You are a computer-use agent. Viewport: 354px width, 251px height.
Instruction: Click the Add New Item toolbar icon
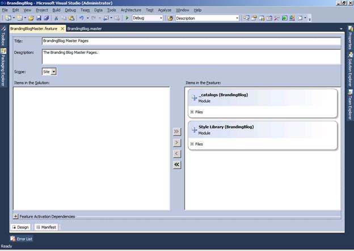point(20,18)
